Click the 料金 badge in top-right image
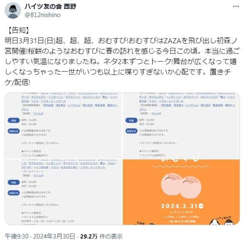Screen dimensions: 243x246 131,120
